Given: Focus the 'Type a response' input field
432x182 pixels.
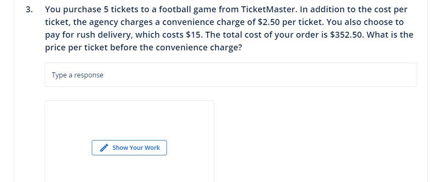Looking at the screenshot, I should 230,75.
